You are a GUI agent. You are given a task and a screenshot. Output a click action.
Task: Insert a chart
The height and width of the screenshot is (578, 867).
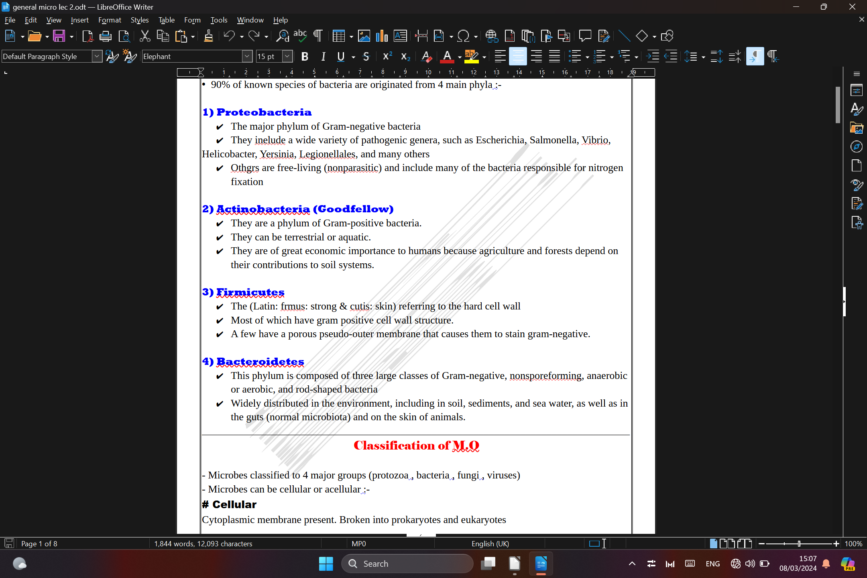point(382,36)
